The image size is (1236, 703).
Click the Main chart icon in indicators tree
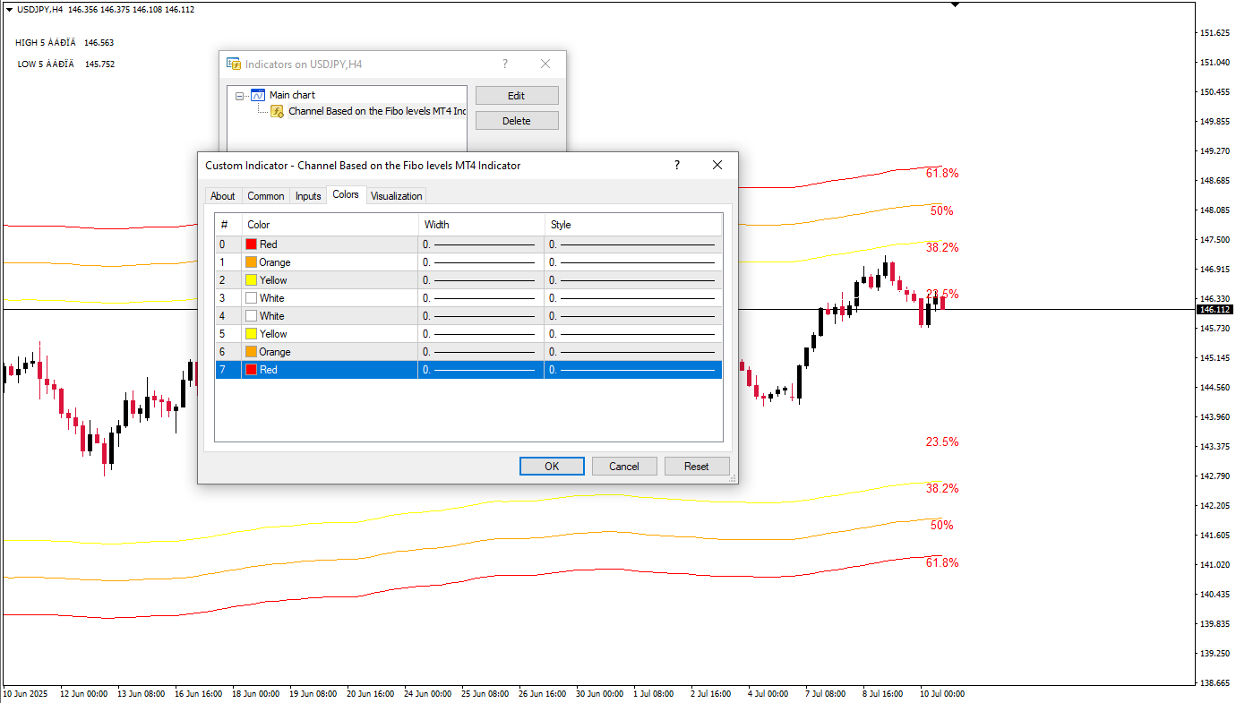pyautogui.click(x=258, y=95)
